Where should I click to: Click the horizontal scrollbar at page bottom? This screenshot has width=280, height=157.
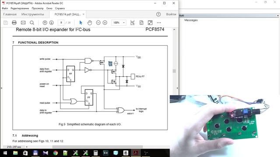[98, 147]
